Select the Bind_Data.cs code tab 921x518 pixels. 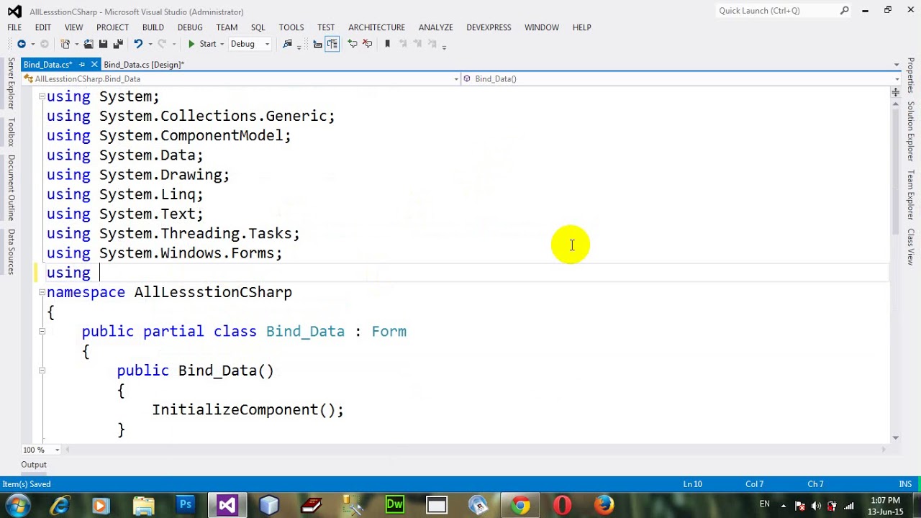47,65
